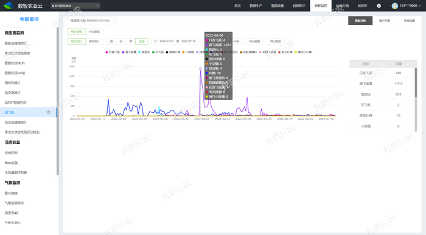Viewport: 426px width, 235px height.
Task: Click the species totals table scrollbar
Action: pyautogui.click(x=416, y=83)
